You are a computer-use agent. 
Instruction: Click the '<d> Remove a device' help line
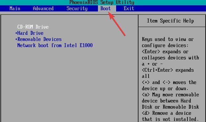point(167,113)
